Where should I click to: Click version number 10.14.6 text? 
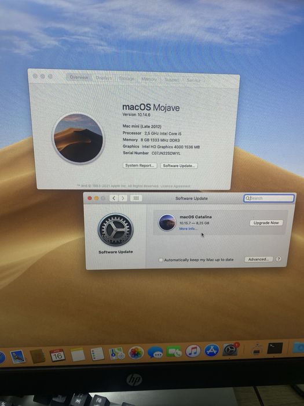click(x=136, y=114)
